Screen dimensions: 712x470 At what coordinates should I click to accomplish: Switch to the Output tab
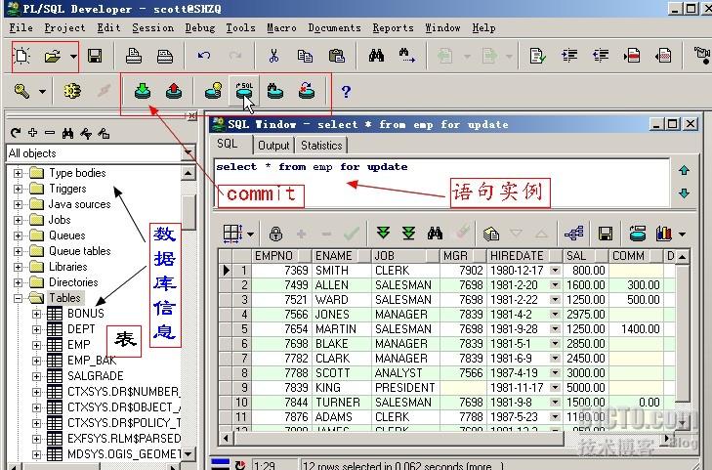(x=273, y=146)
